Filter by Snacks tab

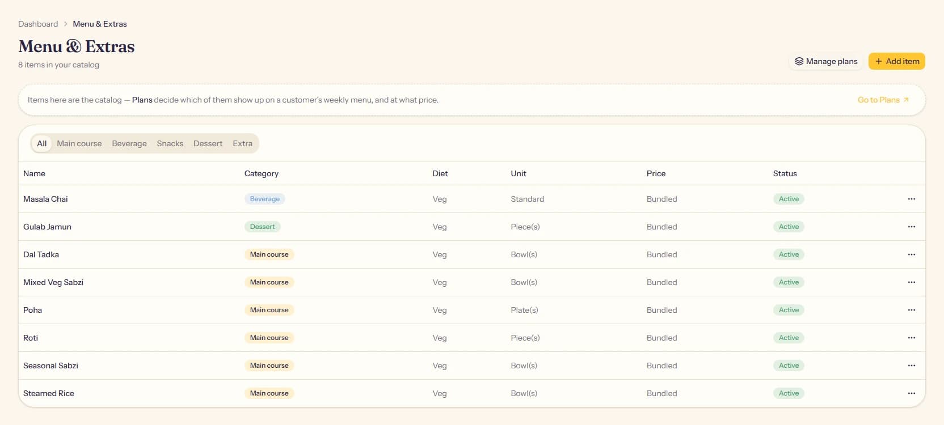point(170,143)
